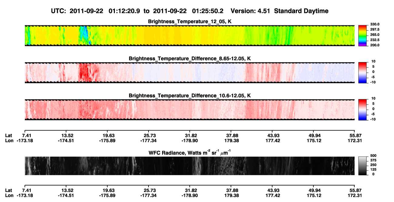Click longitude -175.89 on the upper axis
Screen dimensions: 394x202
click(x=108, y=141)
